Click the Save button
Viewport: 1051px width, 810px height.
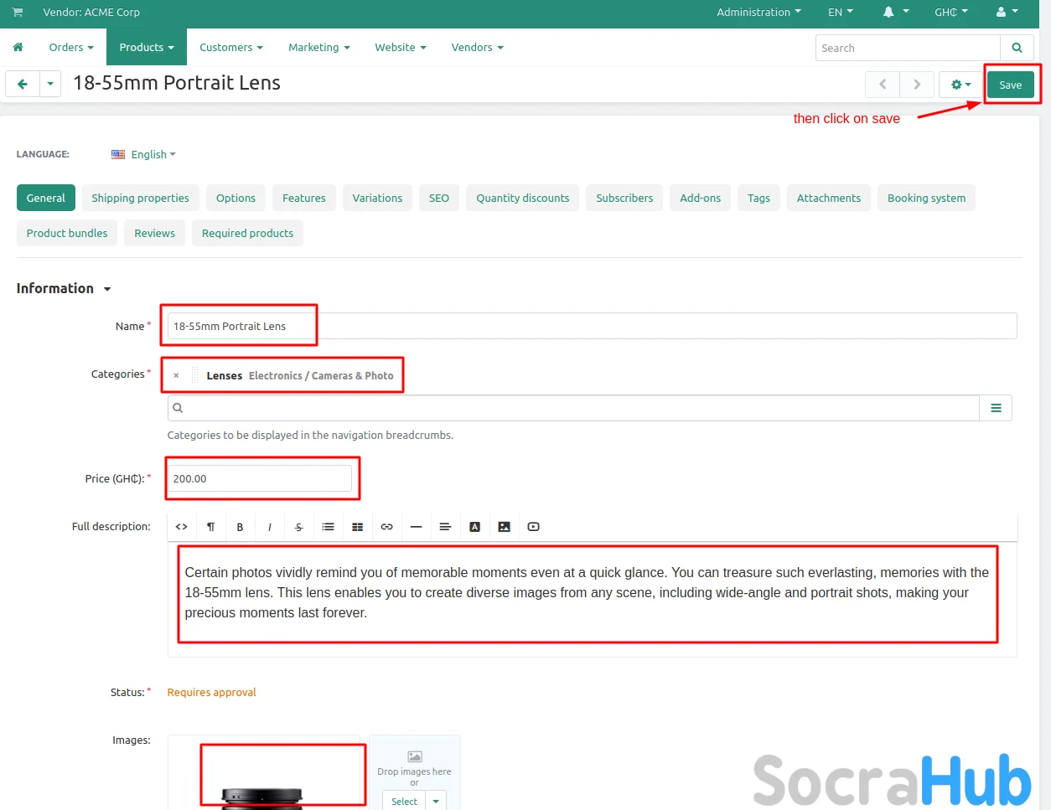tap(1010, 85)
